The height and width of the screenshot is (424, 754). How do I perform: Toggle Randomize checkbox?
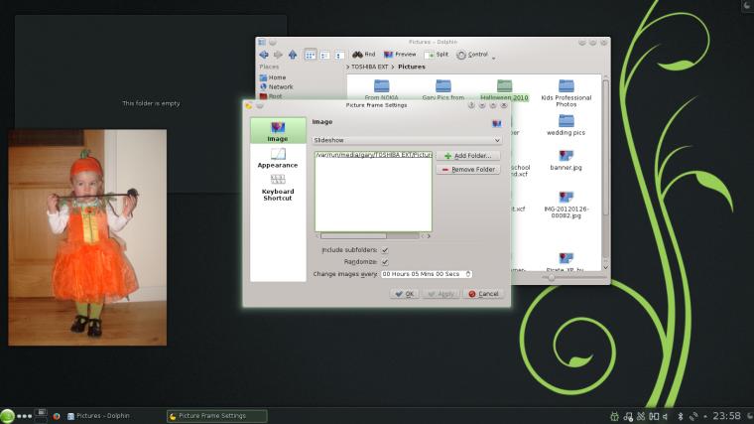point(385,262)
